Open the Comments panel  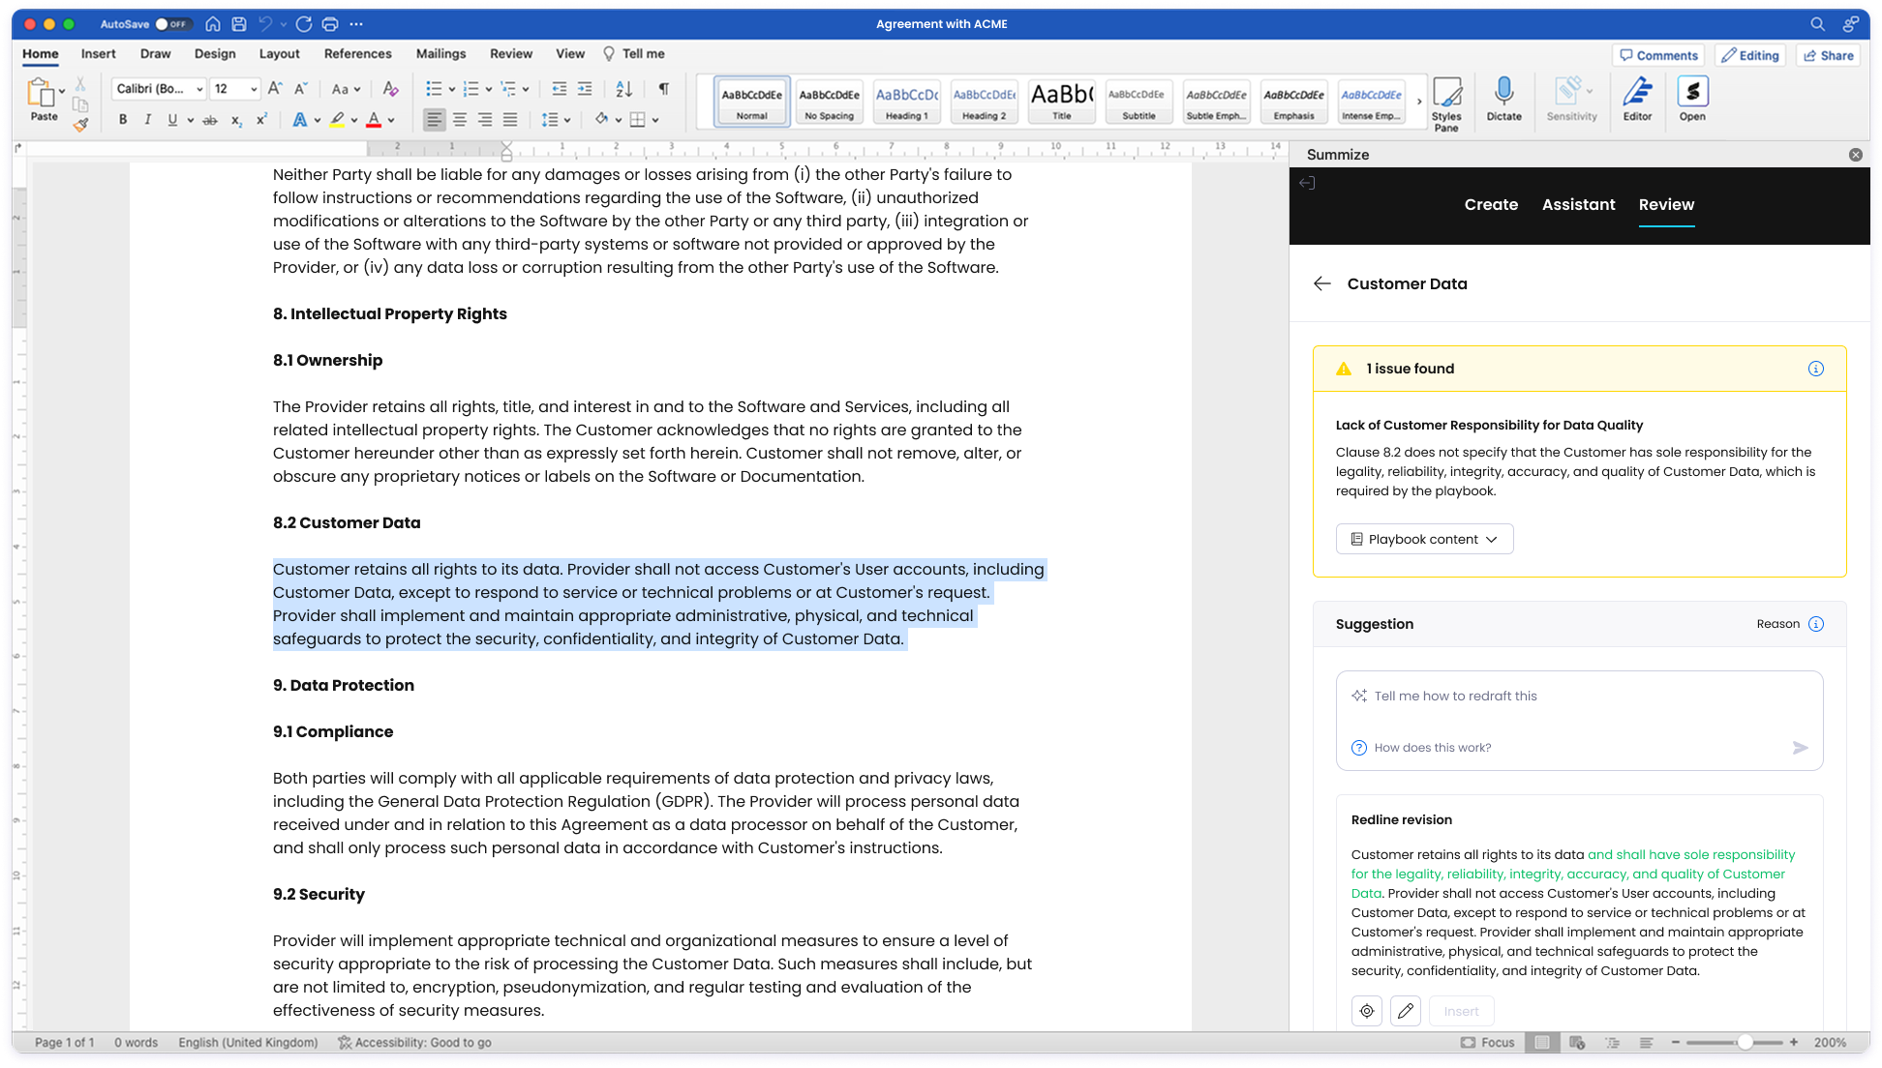point(1658,55)
